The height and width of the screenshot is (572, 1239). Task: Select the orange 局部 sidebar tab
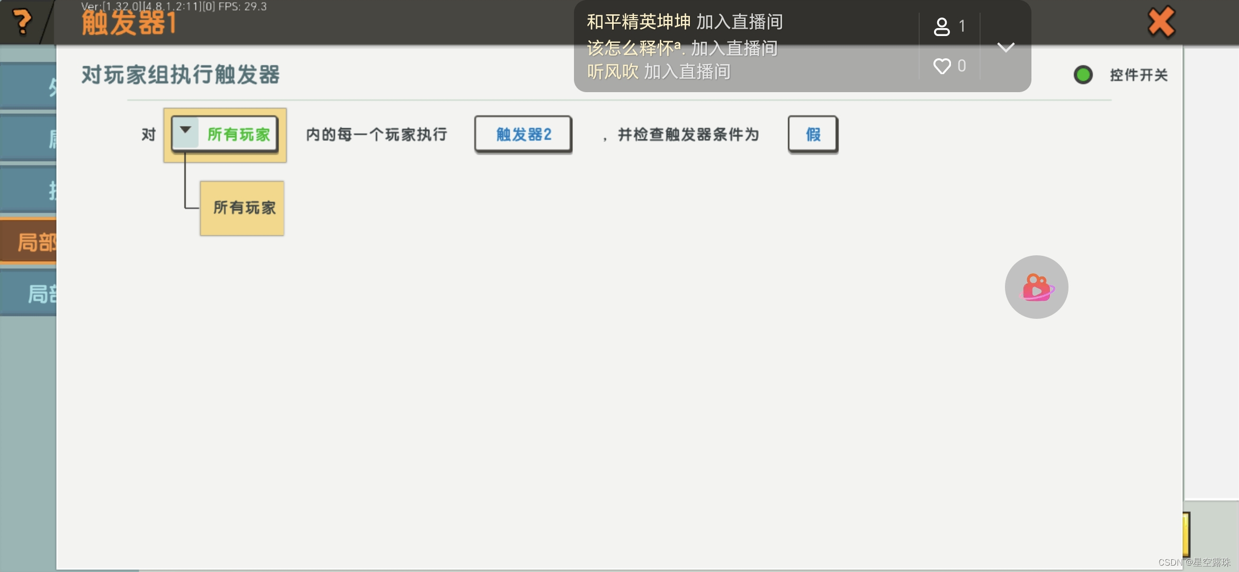pyautogui.click(x=28, y=242)
